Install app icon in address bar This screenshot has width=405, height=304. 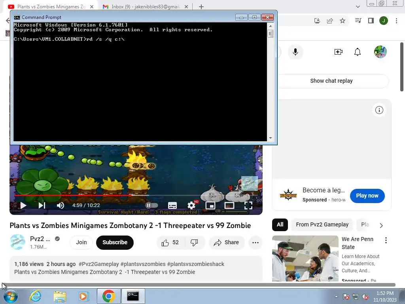(x=317, y=21)
